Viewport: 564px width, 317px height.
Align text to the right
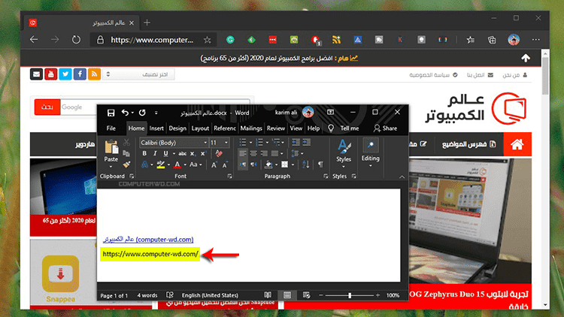point(264,153)
